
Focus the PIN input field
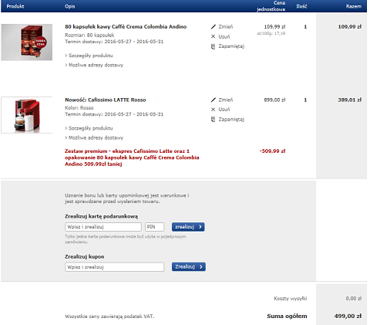[154, 227]
